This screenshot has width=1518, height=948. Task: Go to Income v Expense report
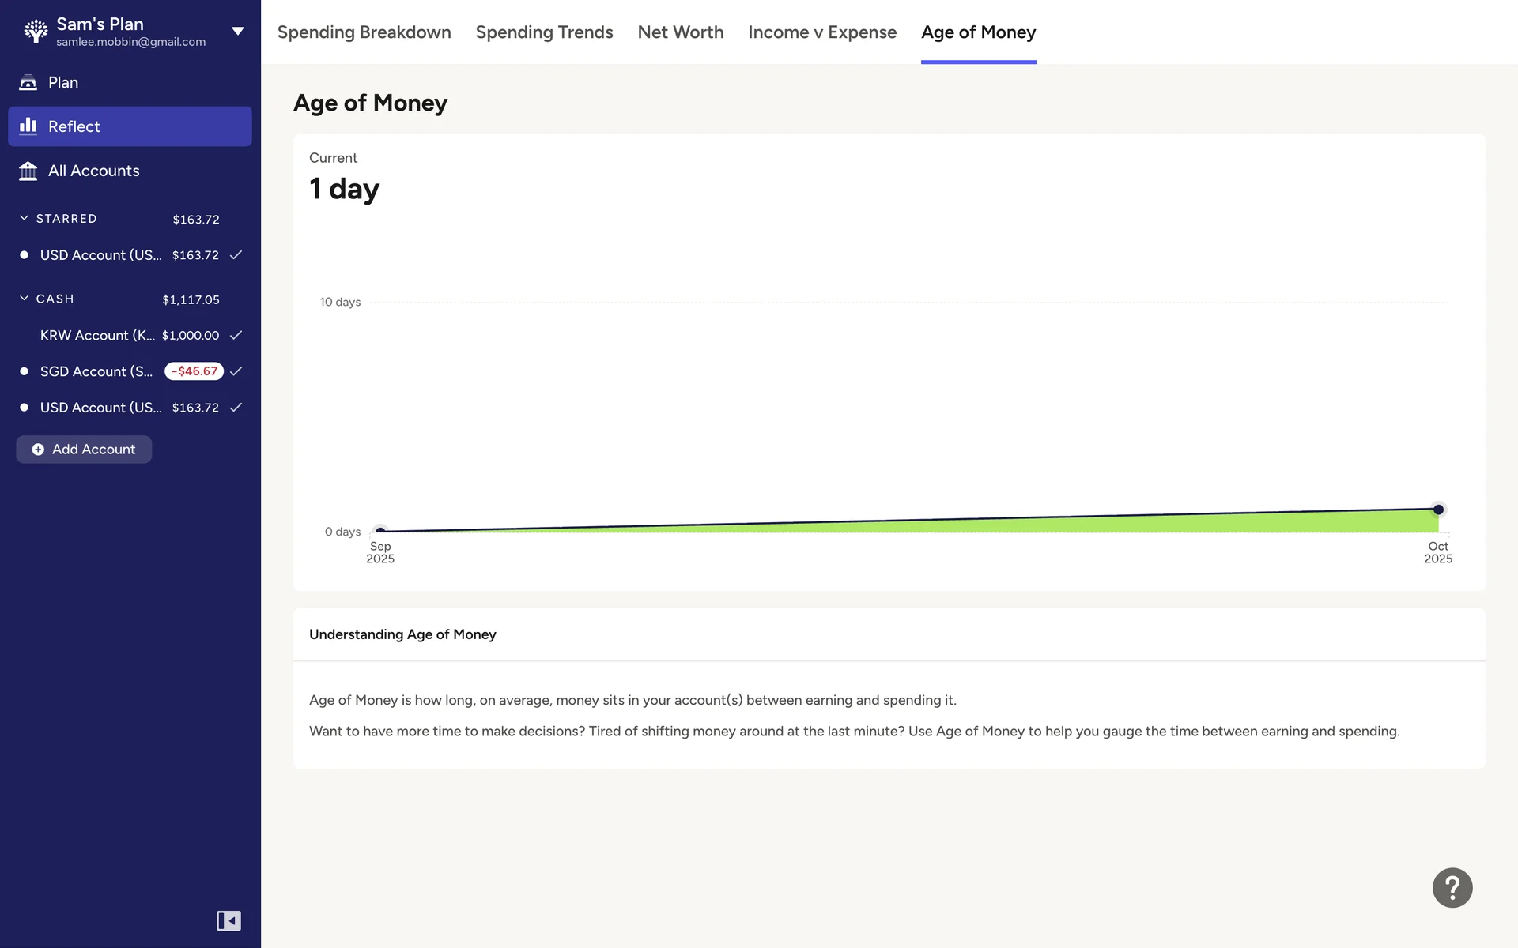821,32
